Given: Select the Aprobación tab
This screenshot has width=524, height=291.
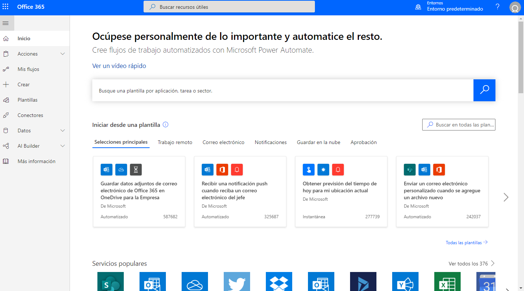Looking at the screenshot, I should 364,142.
